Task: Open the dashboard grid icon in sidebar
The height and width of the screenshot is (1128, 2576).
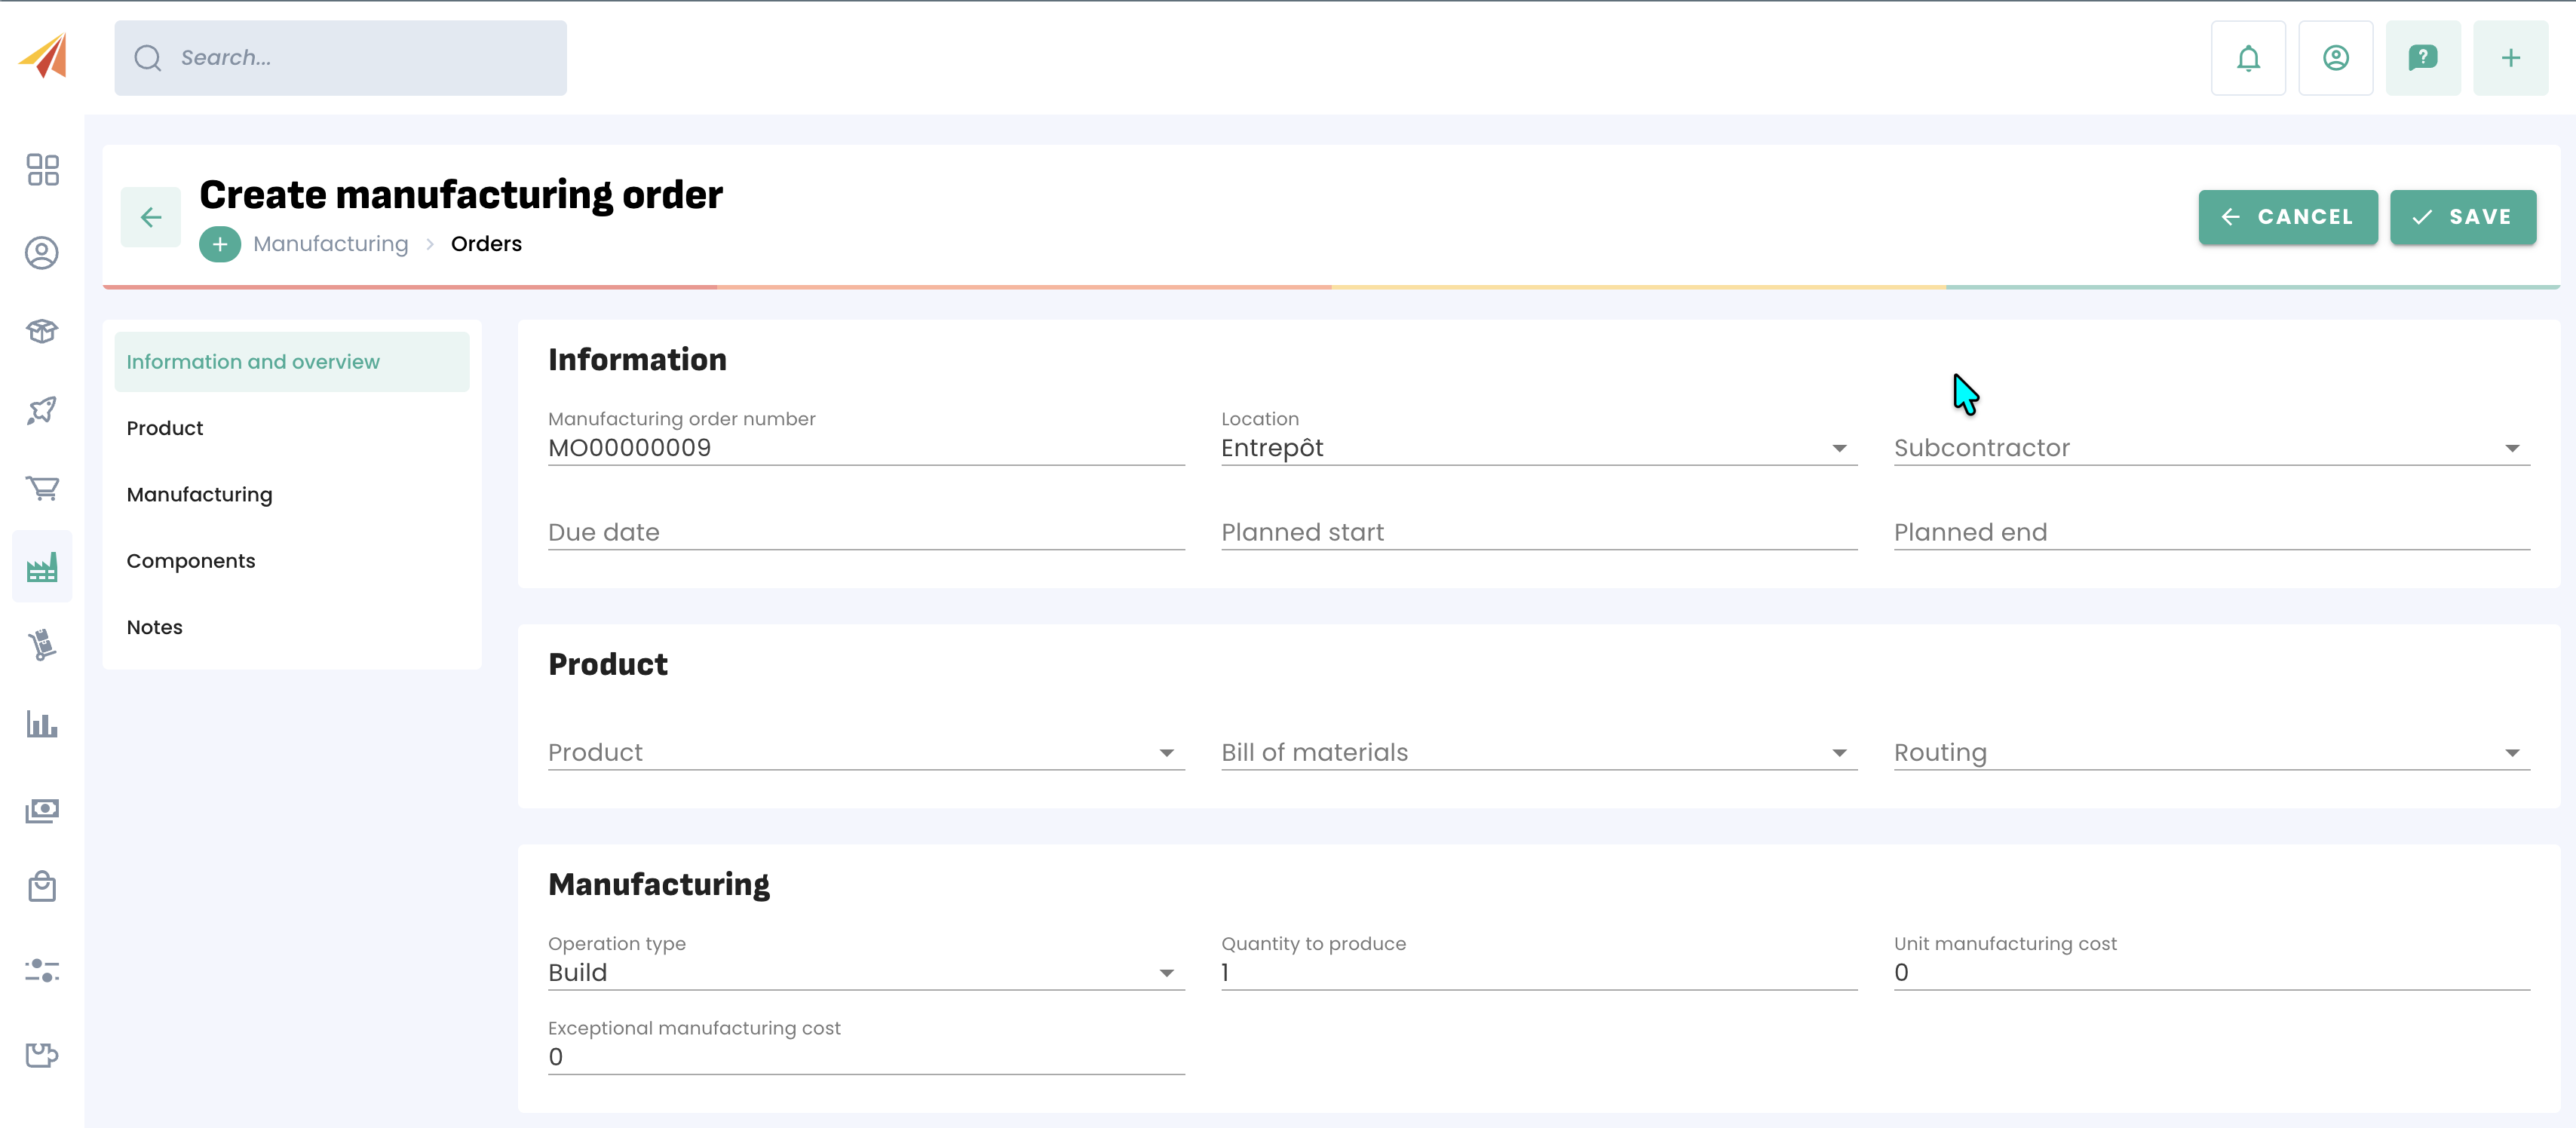Action: point(42,169)
